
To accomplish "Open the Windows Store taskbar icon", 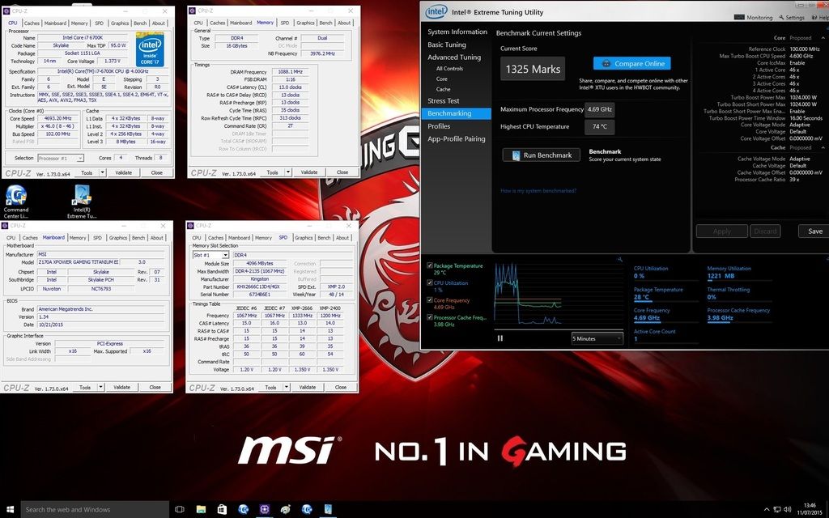I will point(222,510).
